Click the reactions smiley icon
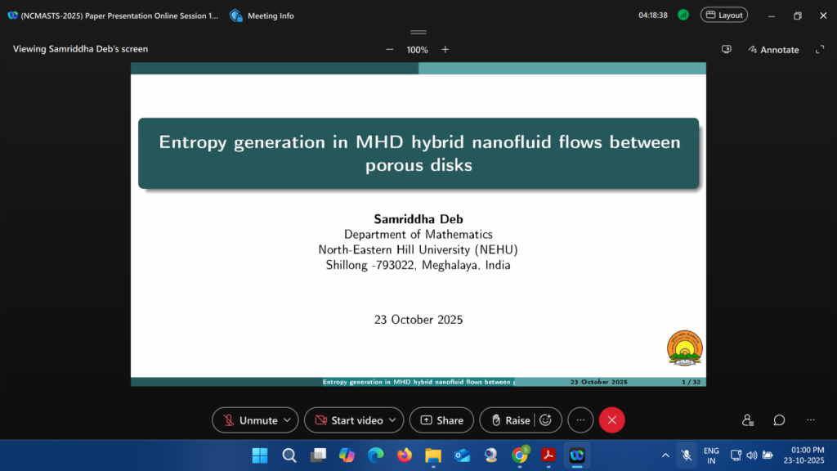 coord(546,420)
